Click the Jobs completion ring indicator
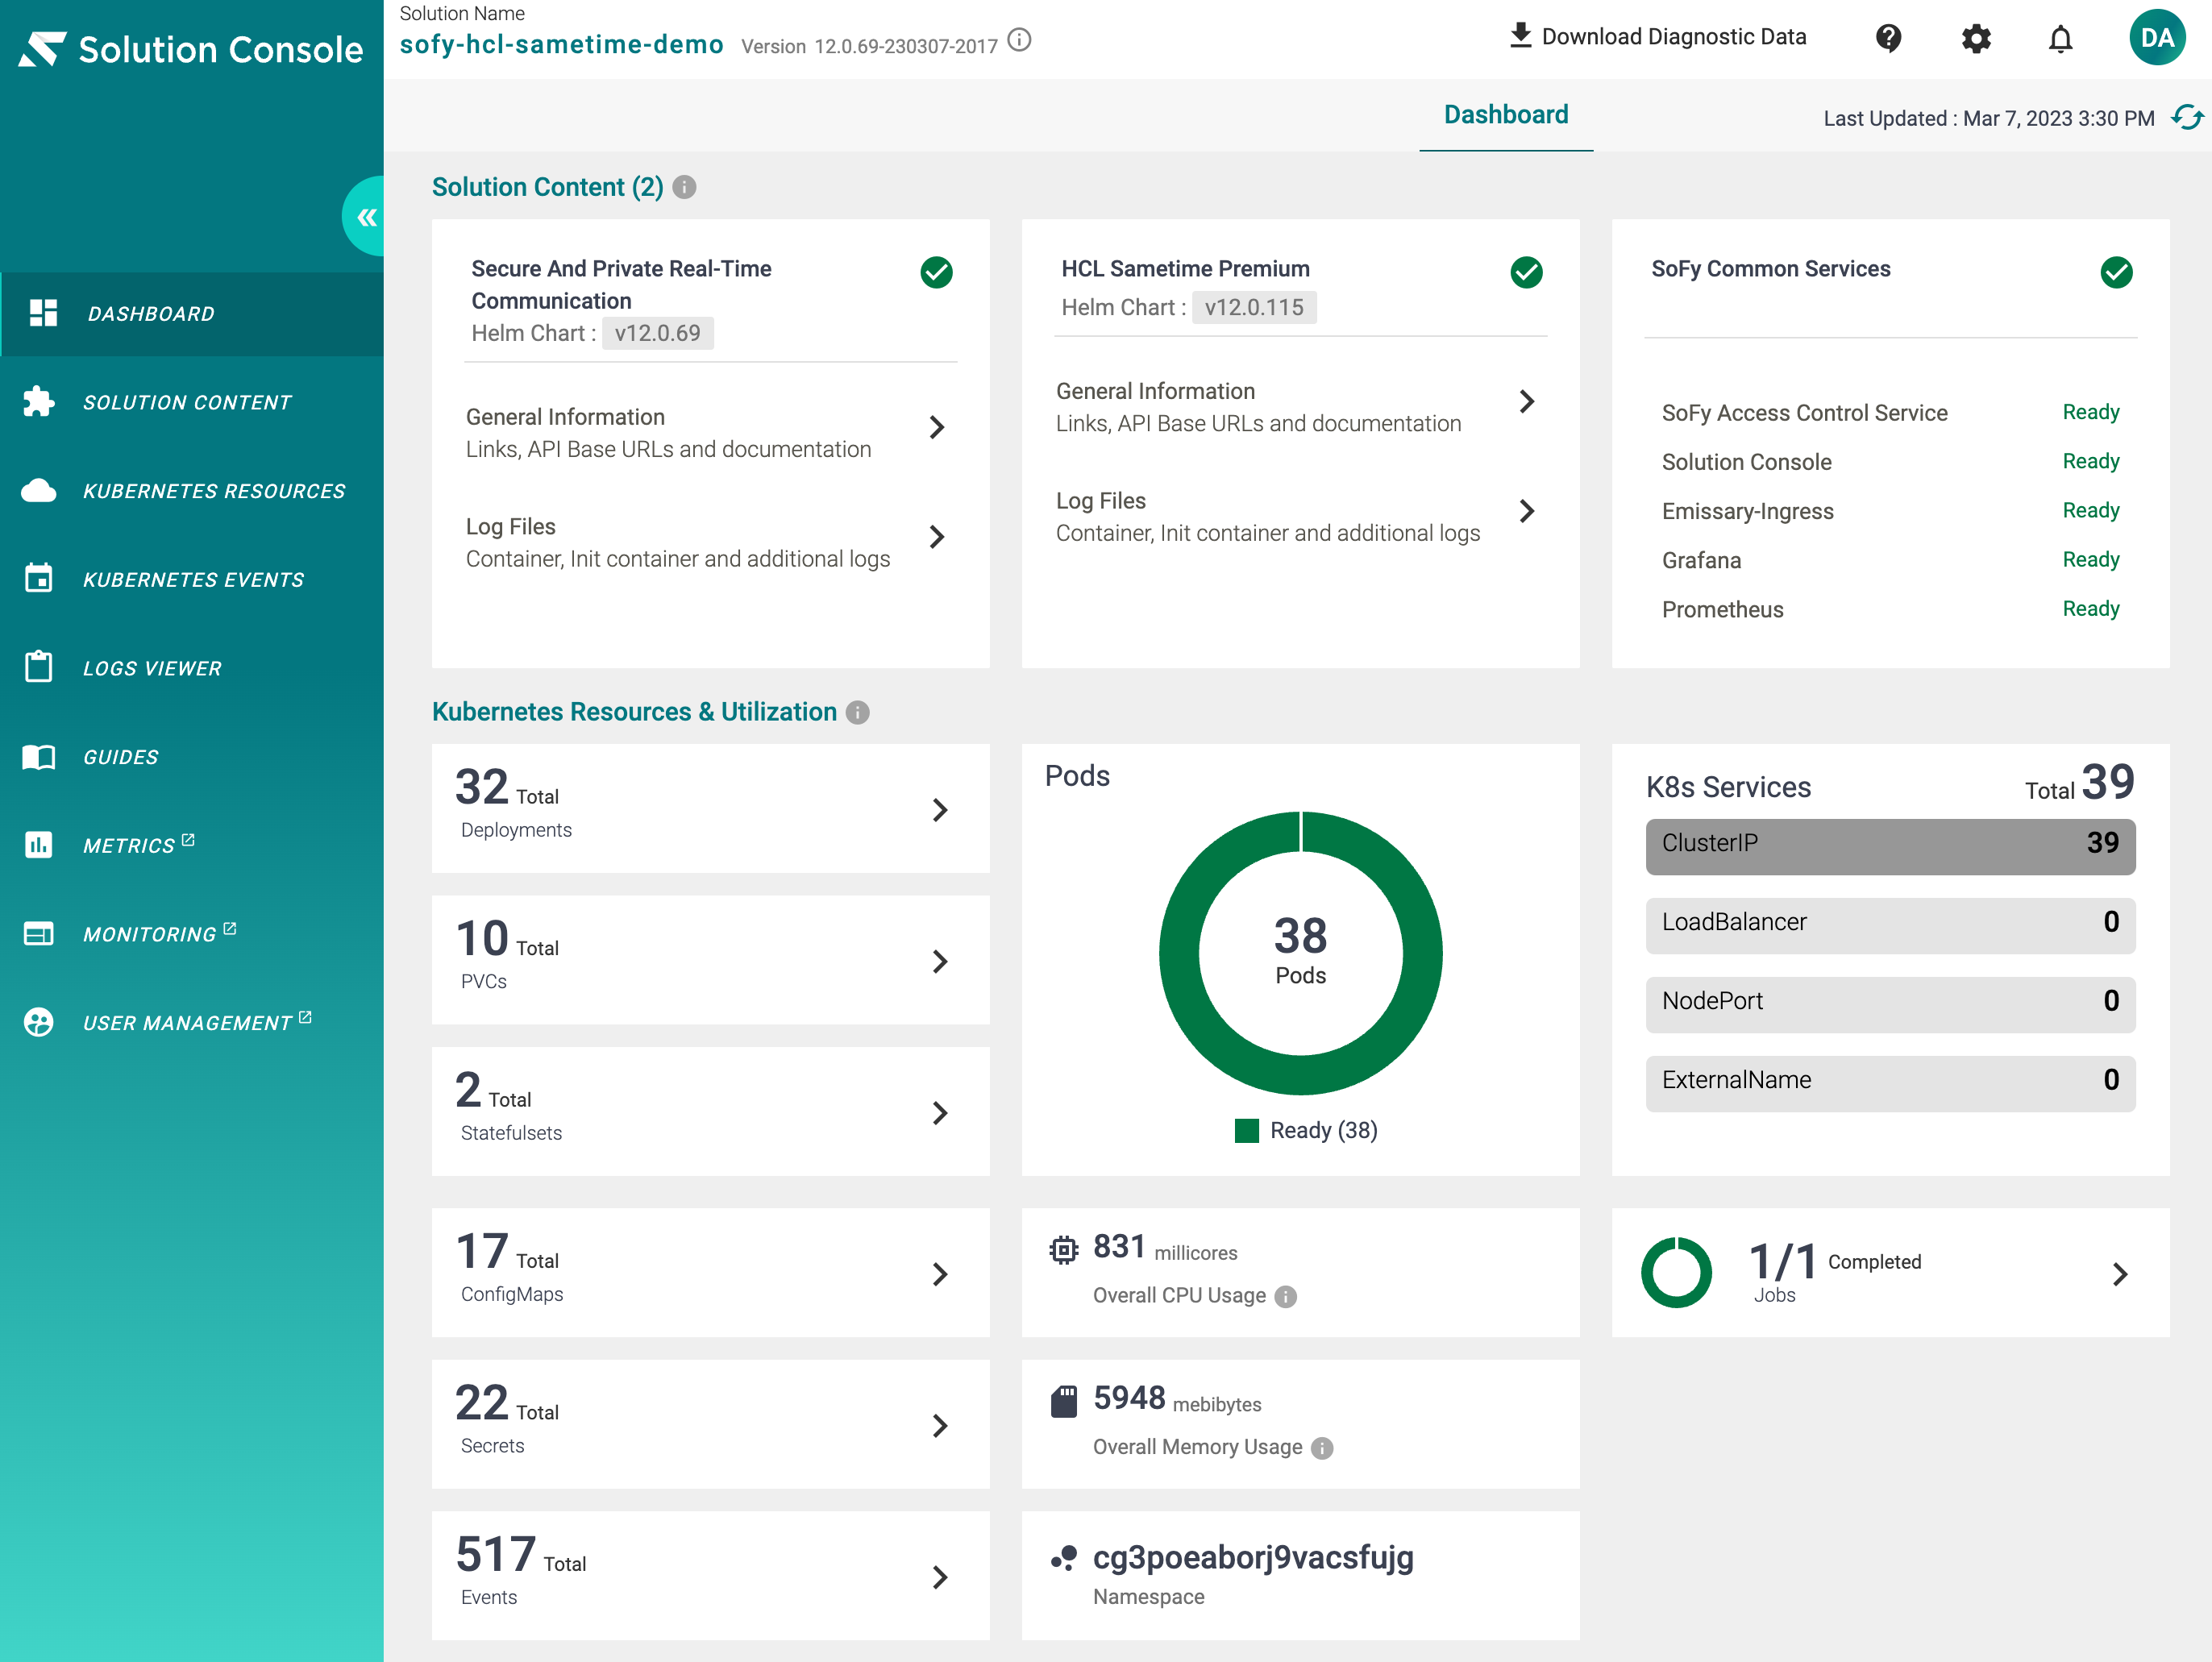The width and height of the screenshot is (2212, 1662). (1676, 1273)
